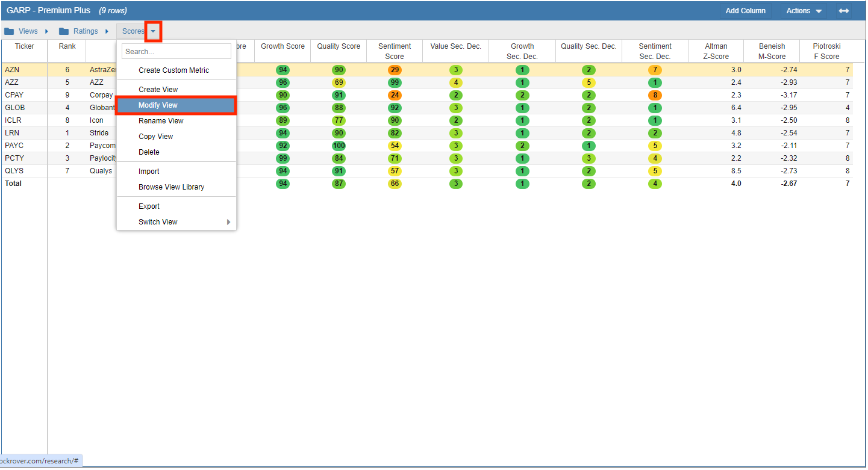Expand the Views breadcrumb arrow
The image size is (868, 470).
coord(46,31)
